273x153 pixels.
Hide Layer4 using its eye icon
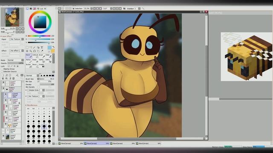[6, 124]
